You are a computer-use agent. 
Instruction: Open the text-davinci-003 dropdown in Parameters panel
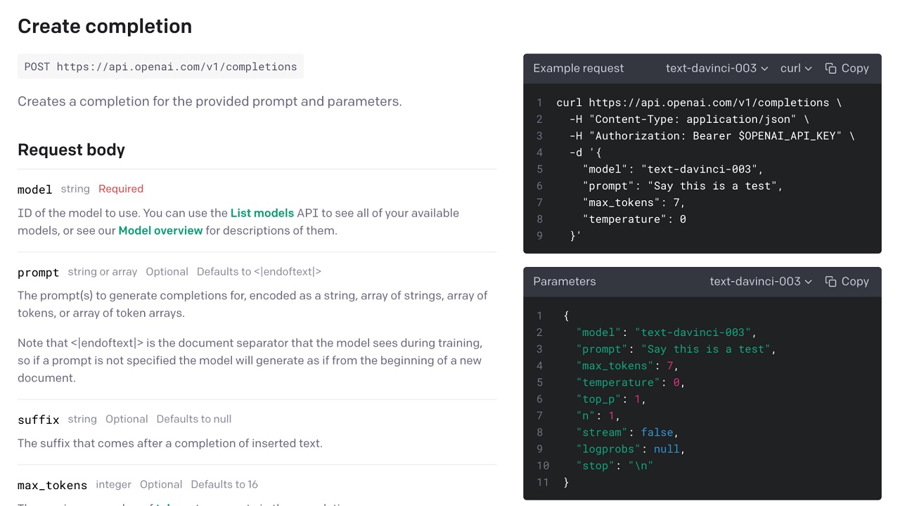click(x=761, y=281)
